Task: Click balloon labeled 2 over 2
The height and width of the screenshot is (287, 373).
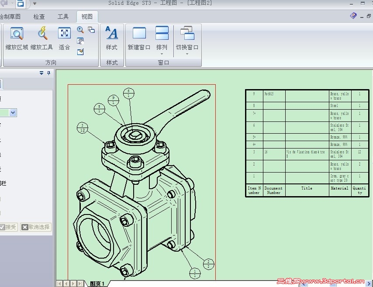Action: (209, 264)
